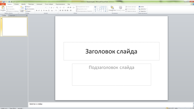
Task: Open Контур фигуры shape outline dropdown
Action: (131, 9)
